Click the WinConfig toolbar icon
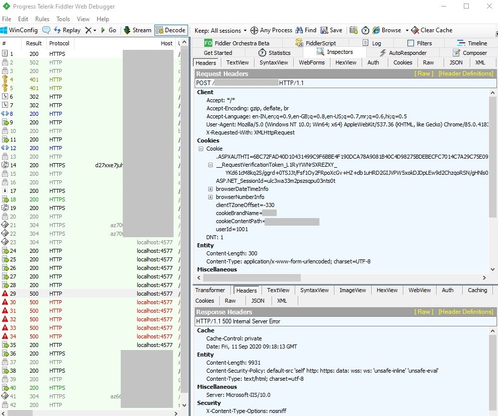Image resolution: width=498 pixels, height=416 pixels. (x=4, y=30)
